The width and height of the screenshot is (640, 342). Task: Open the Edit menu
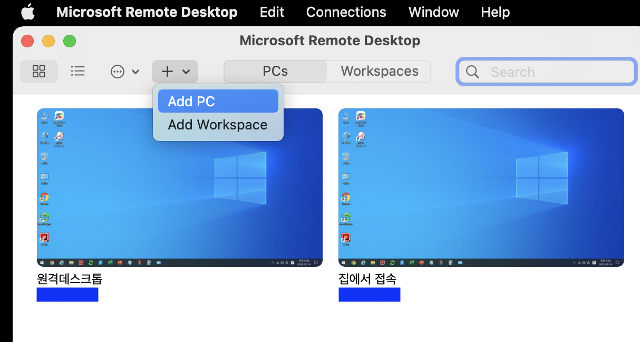coord(271,12)
